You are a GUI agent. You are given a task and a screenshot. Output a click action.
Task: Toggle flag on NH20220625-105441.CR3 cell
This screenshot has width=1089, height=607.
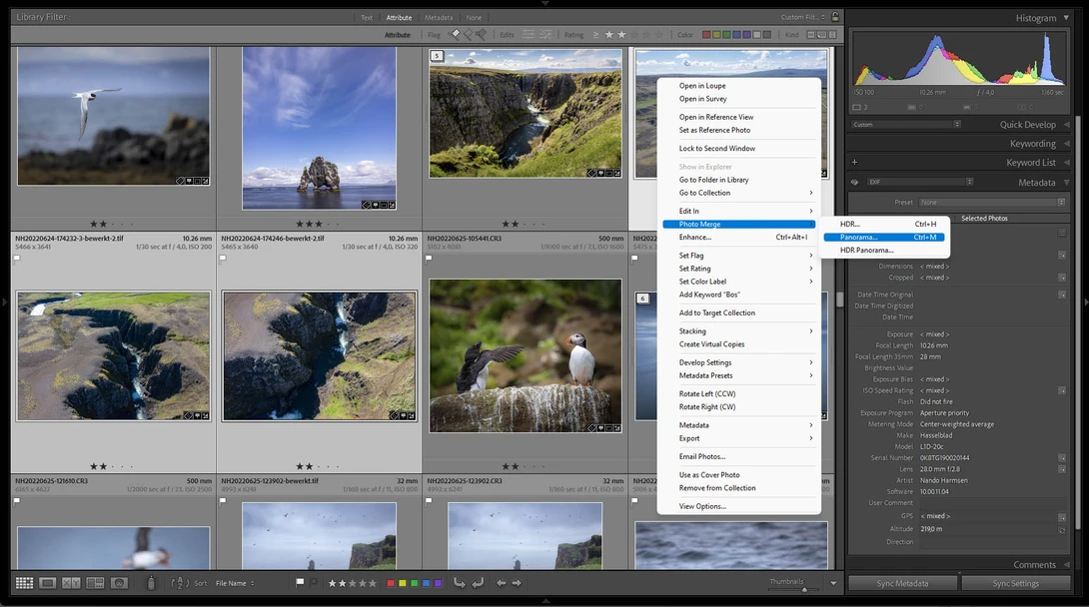click(x=429, y=258)
